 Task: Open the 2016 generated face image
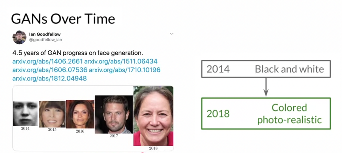pyautogui.click(x=80, y=114)
